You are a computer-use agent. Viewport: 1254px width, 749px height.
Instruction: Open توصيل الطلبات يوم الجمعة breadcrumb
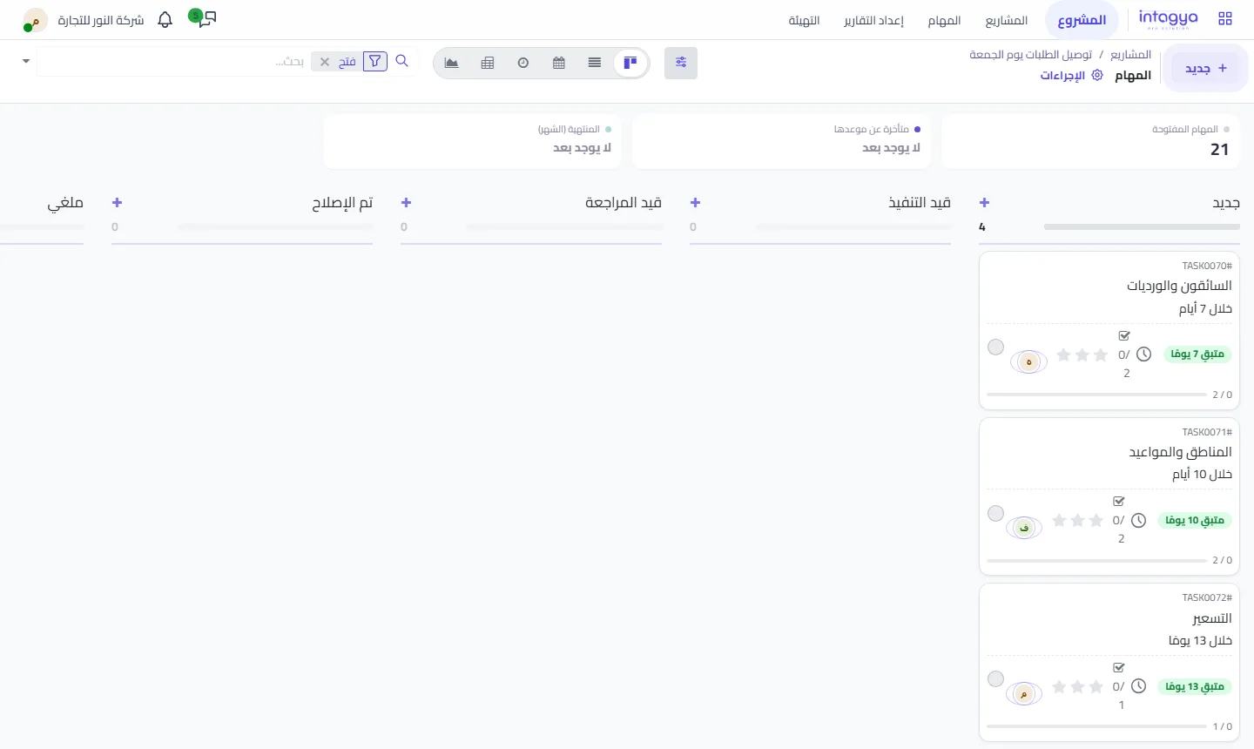coord(1031,54)
